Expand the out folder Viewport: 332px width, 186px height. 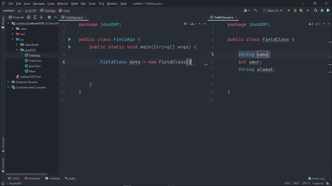click(x=12, y=34)
